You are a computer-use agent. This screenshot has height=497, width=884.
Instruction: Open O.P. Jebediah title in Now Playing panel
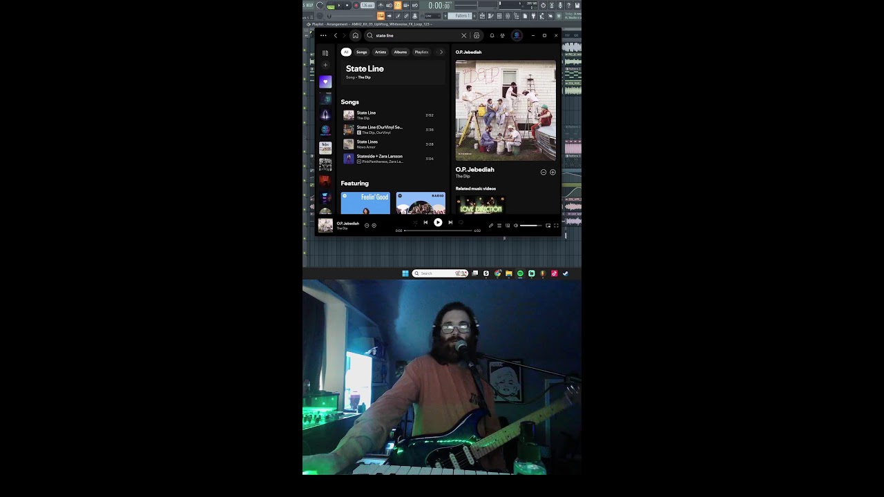475,170
